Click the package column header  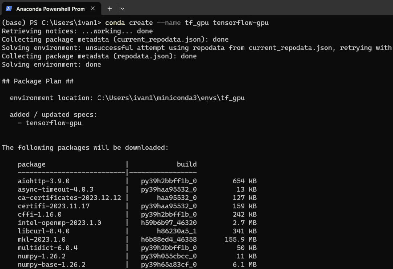(x=32, y=164)
